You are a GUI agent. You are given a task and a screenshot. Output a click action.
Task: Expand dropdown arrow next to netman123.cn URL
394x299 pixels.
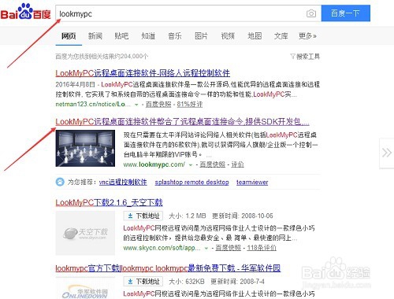(136, 105)
